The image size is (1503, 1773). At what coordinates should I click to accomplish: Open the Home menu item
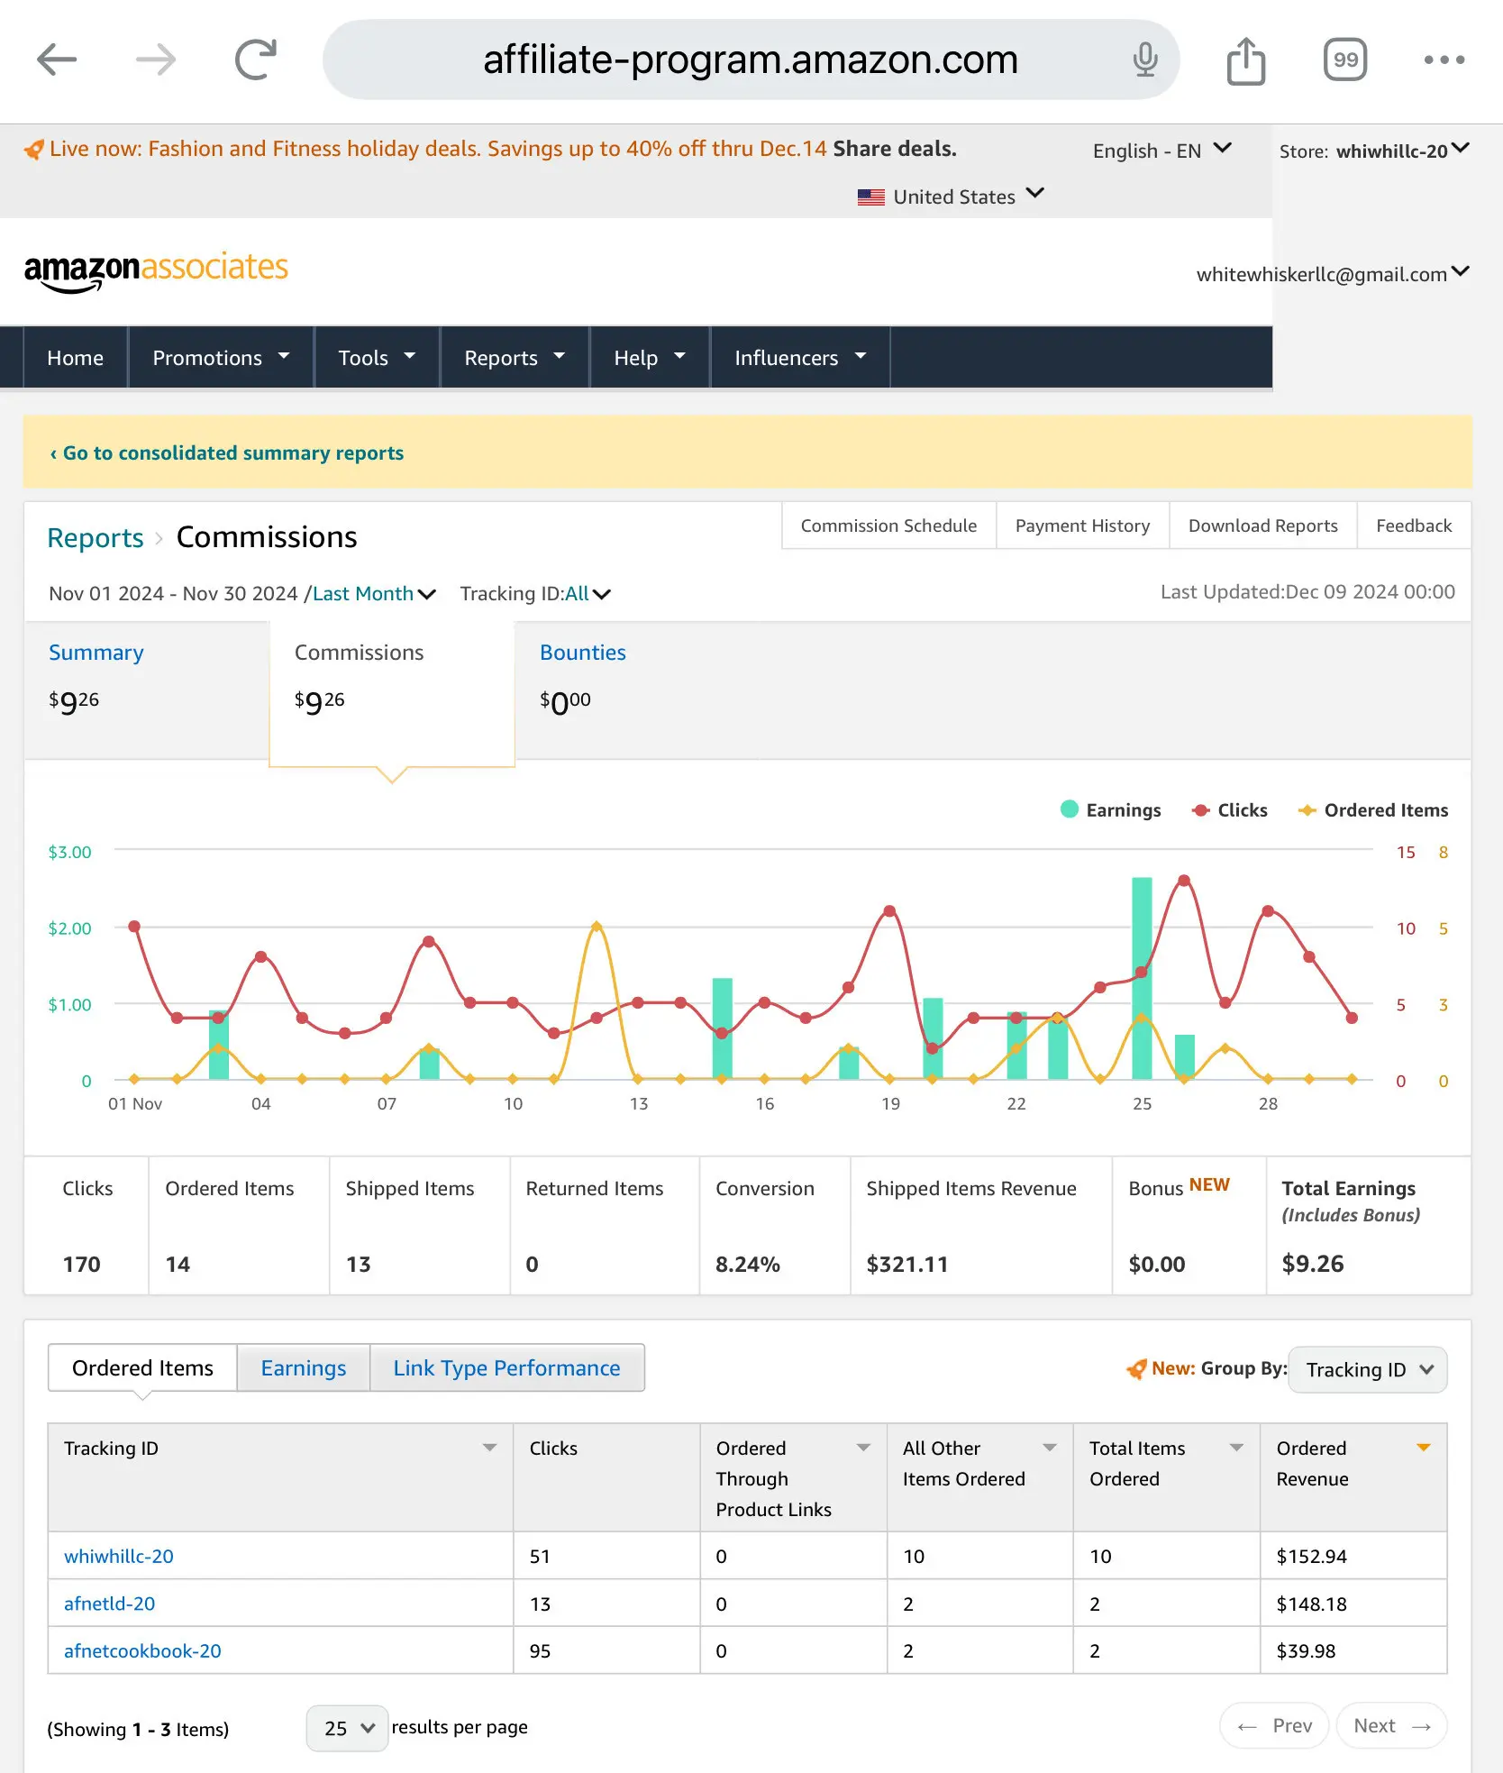click(76, 358)
